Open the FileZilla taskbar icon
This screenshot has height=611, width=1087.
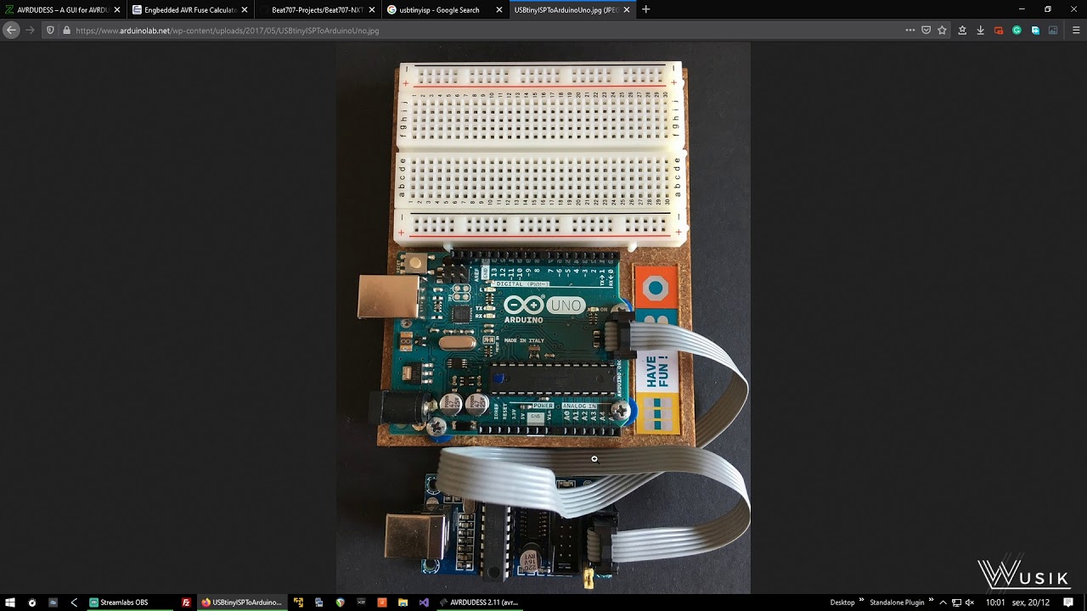pyautogui.click(x=186, y=603)
